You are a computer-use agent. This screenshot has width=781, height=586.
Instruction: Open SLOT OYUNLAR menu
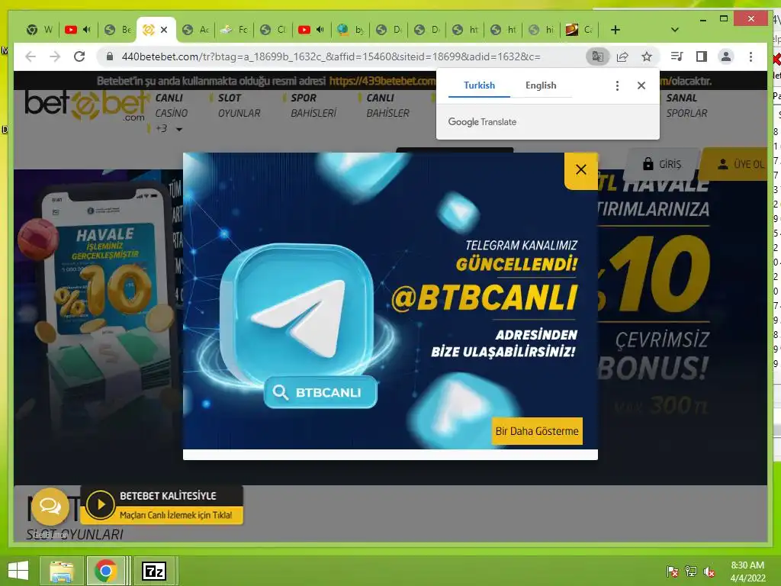click(239, 105)
